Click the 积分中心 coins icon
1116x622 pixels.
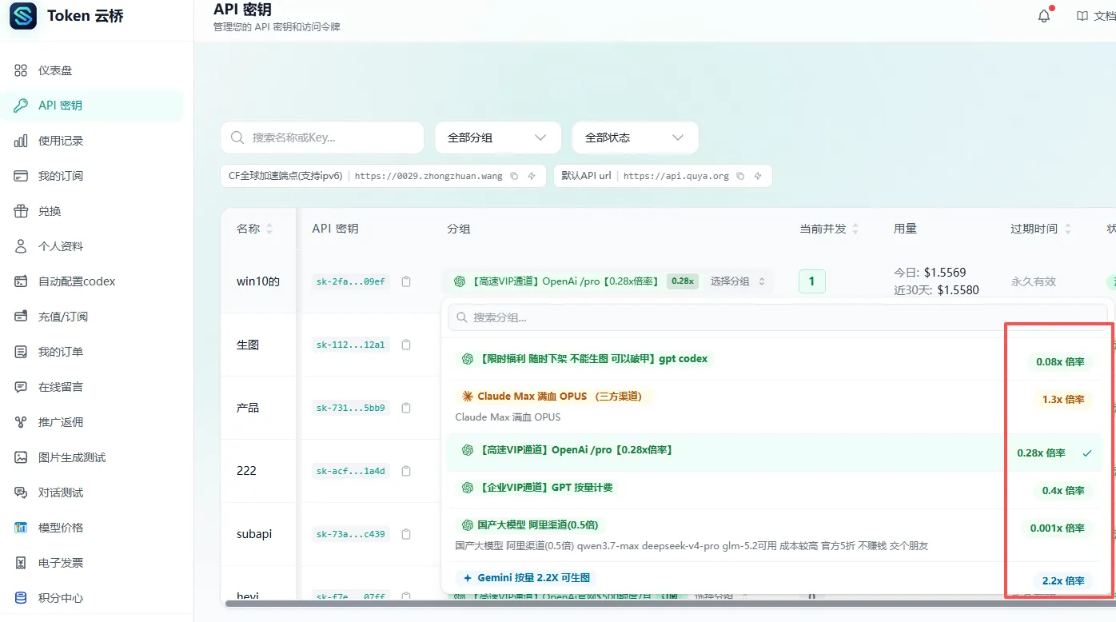(x=22, y=598)
